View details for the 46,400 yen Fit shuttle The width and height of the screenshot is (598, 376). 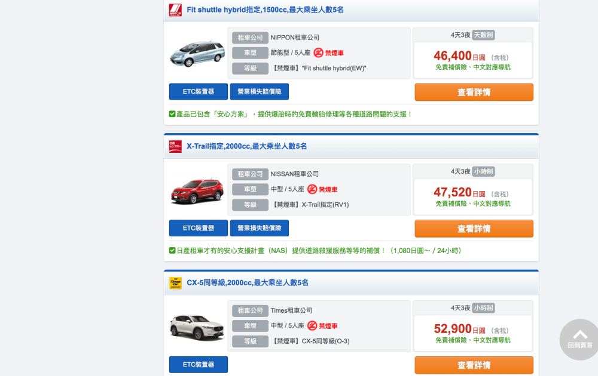tap(474, 92)
